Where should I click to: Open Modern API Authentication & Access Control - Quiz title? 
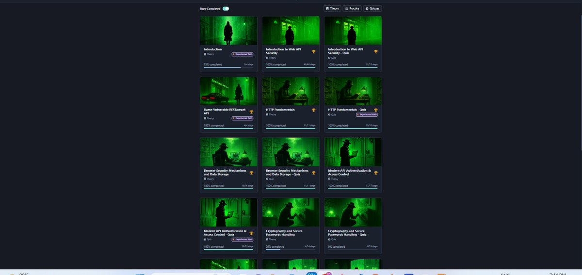pos(225,233)
